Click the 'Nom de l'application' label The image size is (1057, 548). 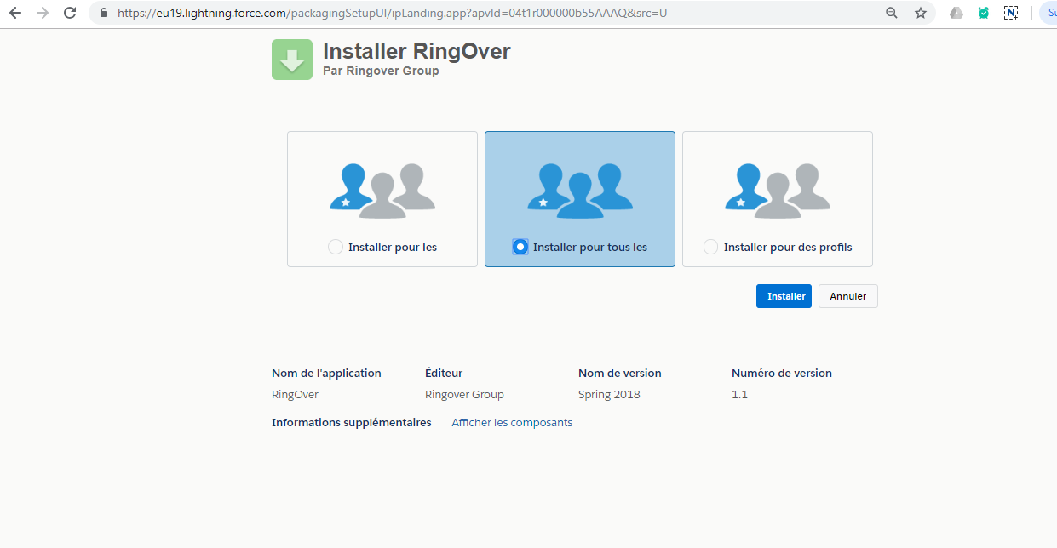[326, 373]
